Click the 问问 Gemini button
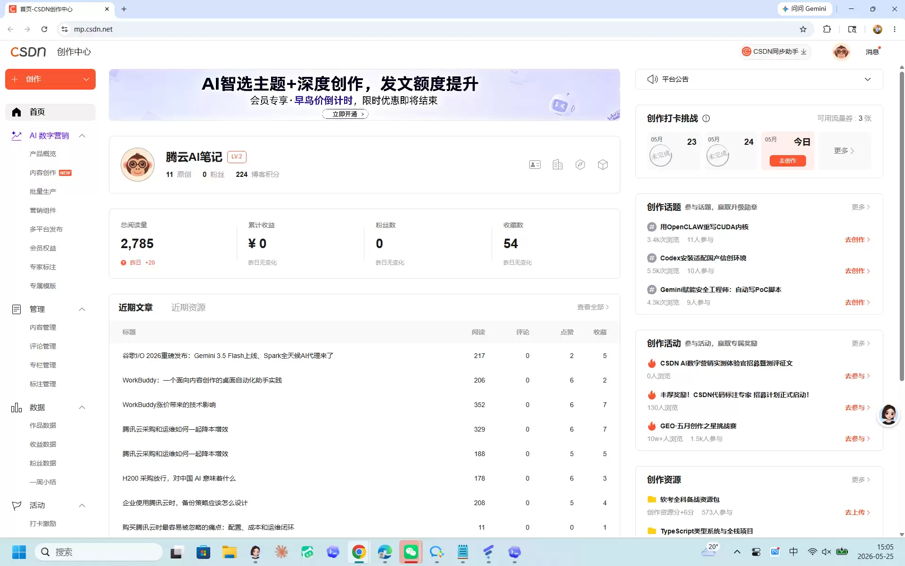The image size is (905, 566). tap(804, 9)
